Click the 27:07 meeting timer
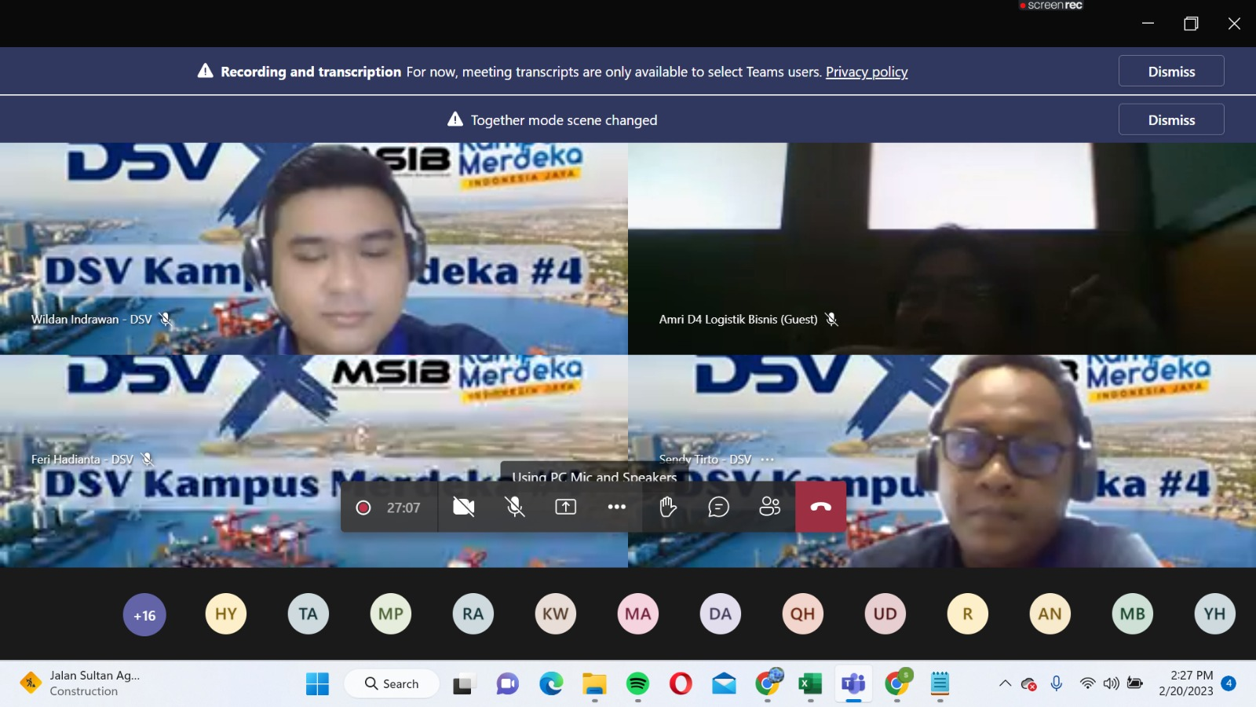 point(403,508)
